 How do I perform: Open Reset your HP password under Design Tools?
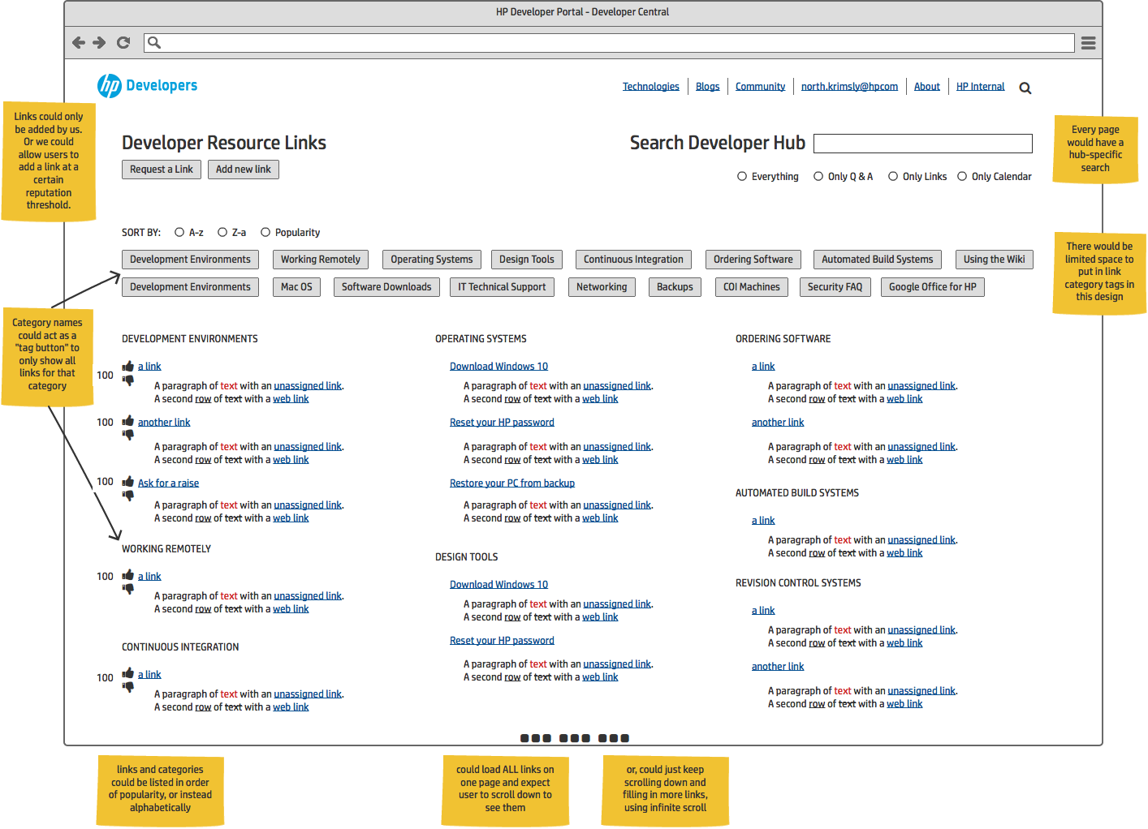pyautogui.click(x=502, y=641)
